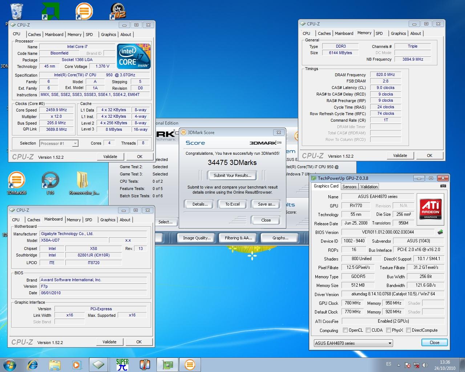
Task: Click the Close button in GPU-Z
Action: (x=434, y=343)
